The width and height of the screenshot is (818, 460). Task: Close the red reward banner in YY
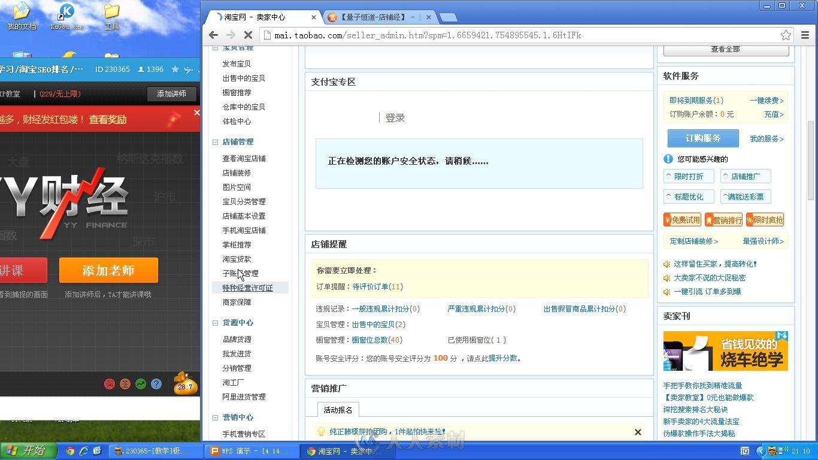pyautogui.click(x=196, y=112)
